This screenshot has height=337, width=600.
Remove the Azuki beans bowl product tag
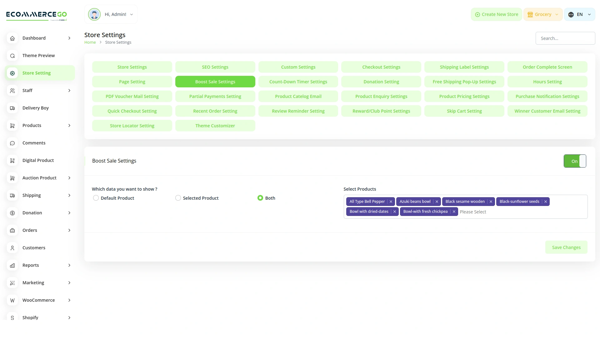437,201
